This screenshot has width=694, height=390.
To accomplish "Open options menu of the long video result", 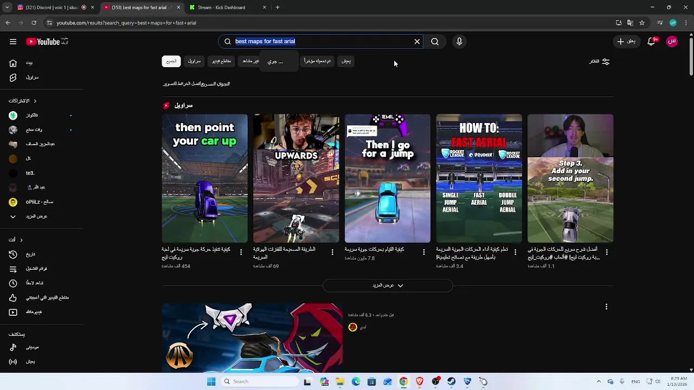I will coord(606,307).
